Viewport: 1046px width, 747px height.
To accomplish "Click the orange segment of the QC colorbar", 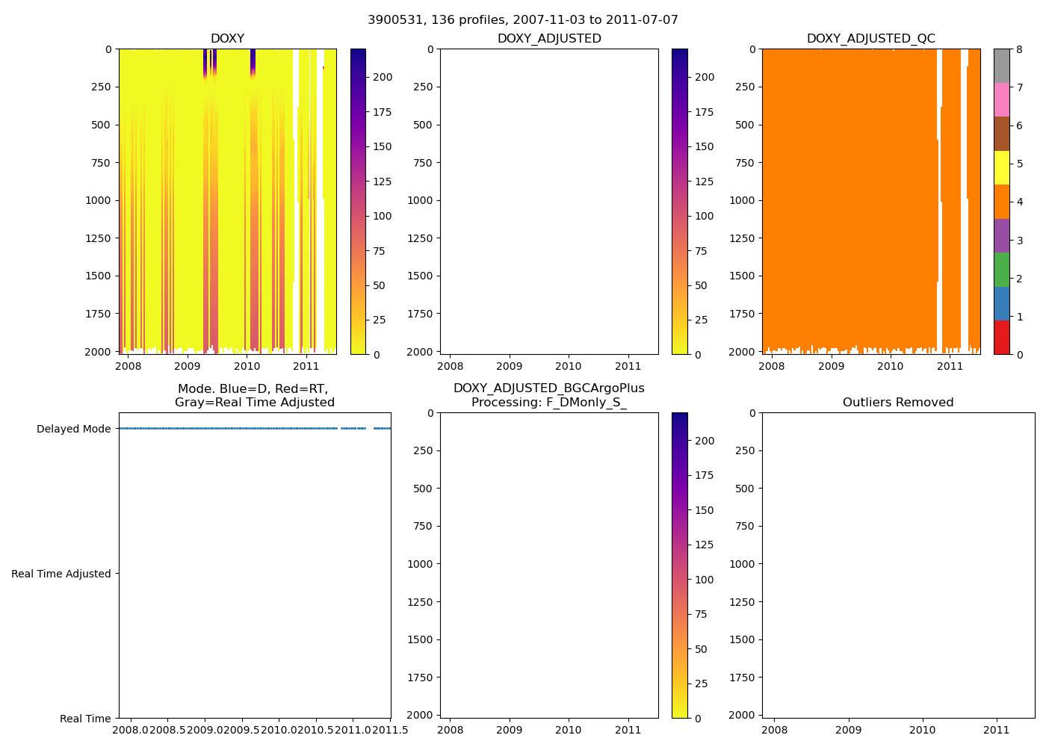I will pyautogui.click(x=1001, y=202).
